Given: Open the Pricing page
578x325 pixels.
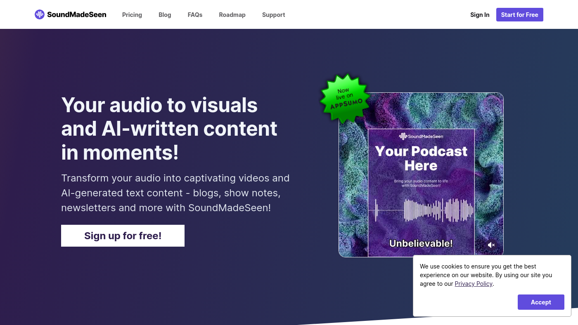Looking at the screenshot, I should pyautogui.click(x=132, y=14).
